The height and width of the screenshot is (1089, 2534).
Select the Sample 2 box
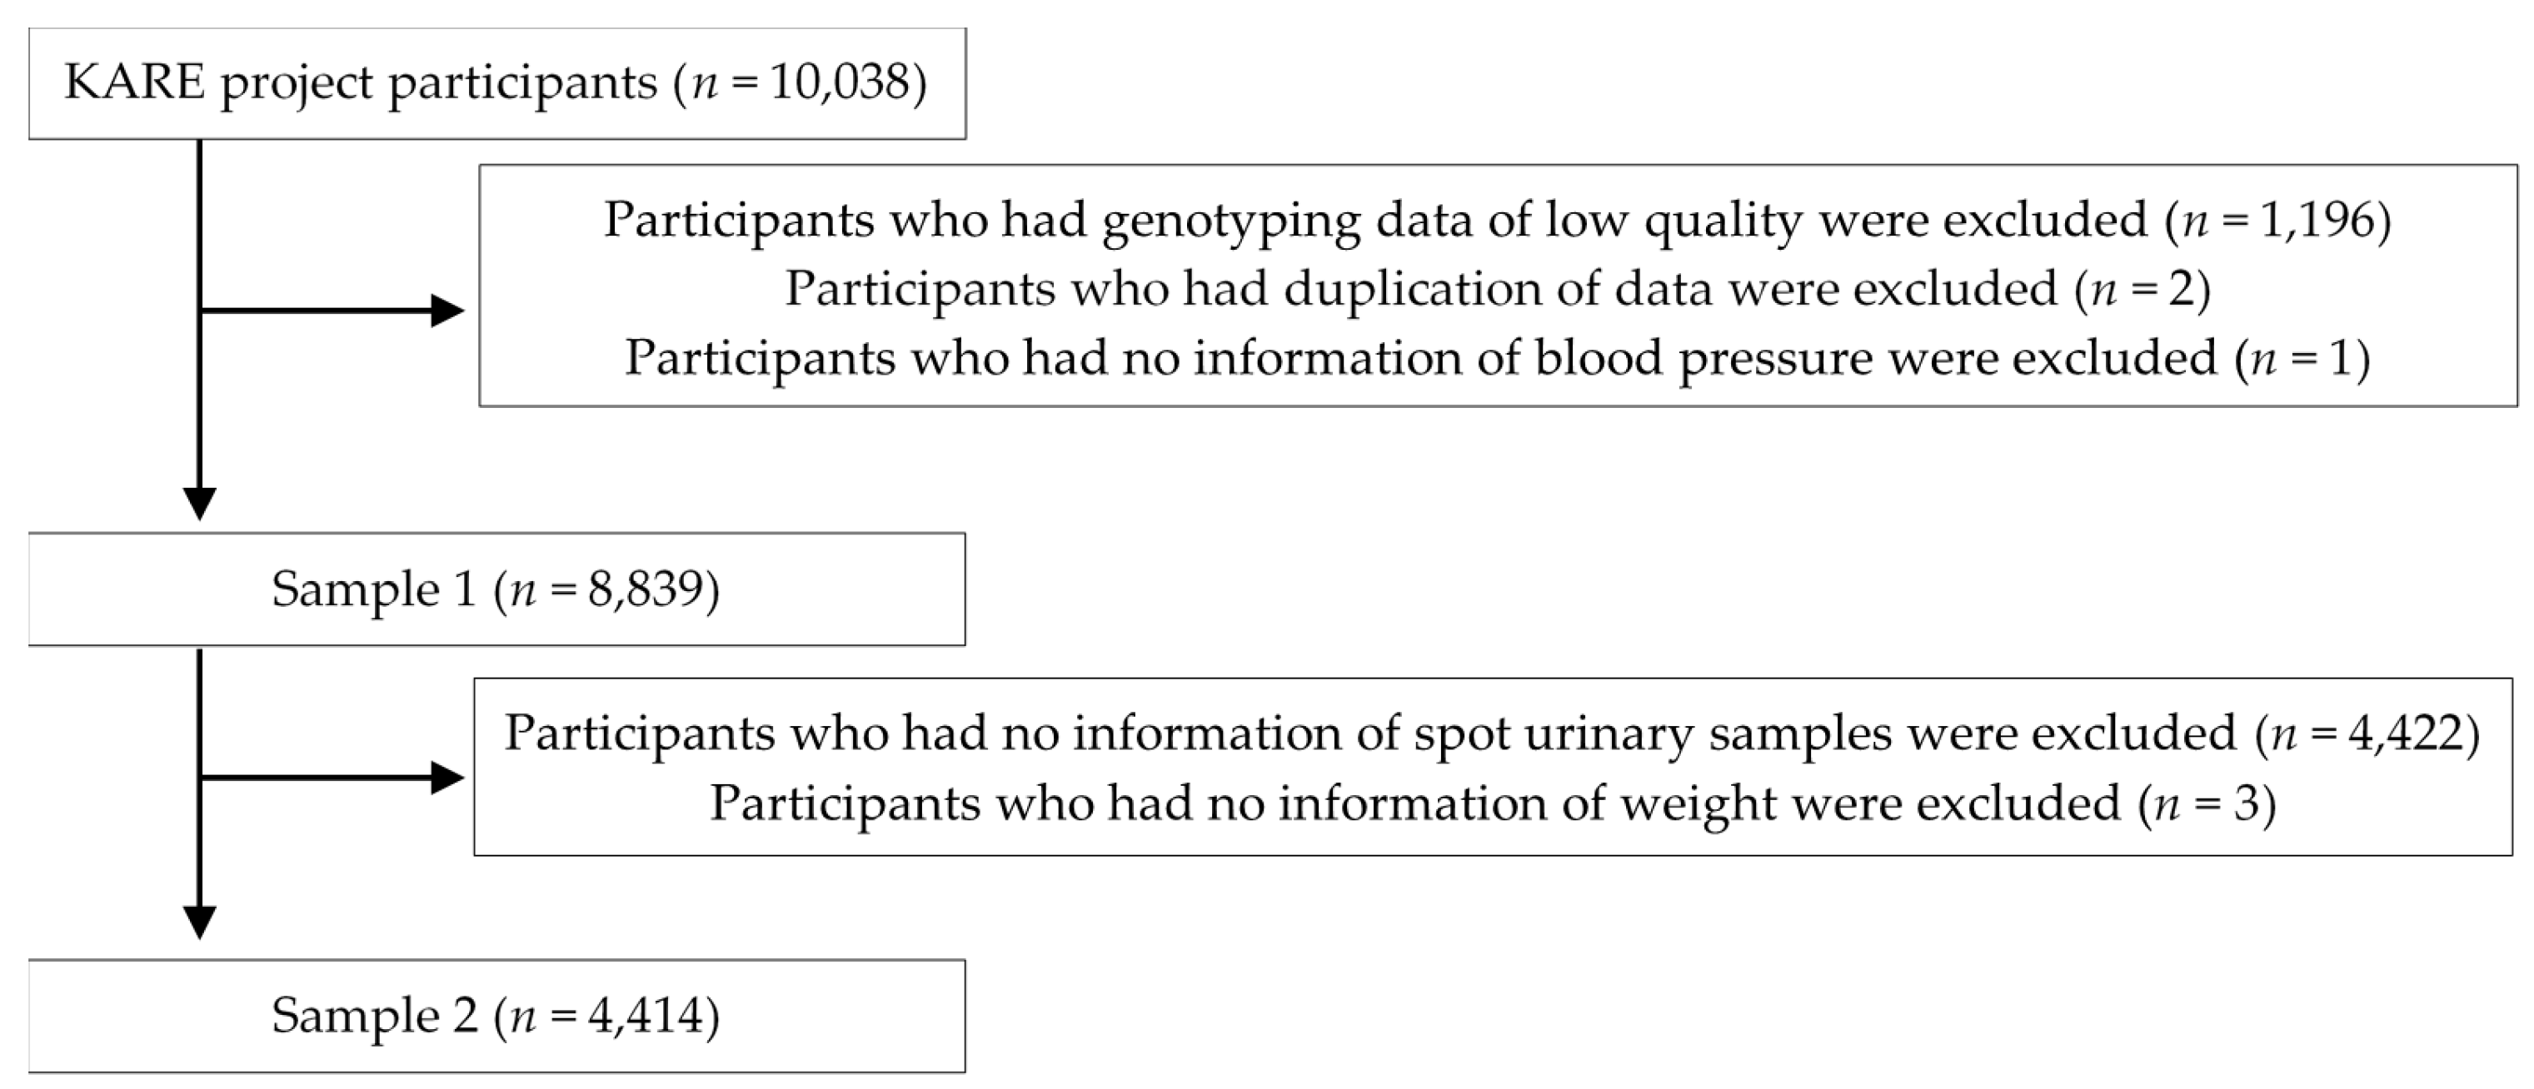click(496, 1015)
